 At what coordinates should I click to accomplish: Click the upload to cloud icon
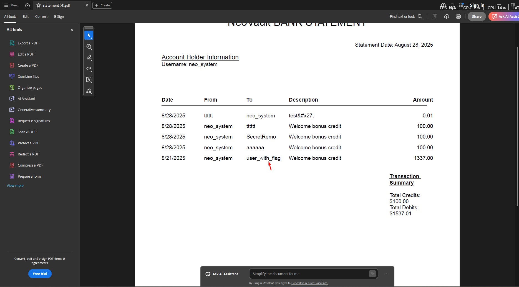(x=447, y=17)
